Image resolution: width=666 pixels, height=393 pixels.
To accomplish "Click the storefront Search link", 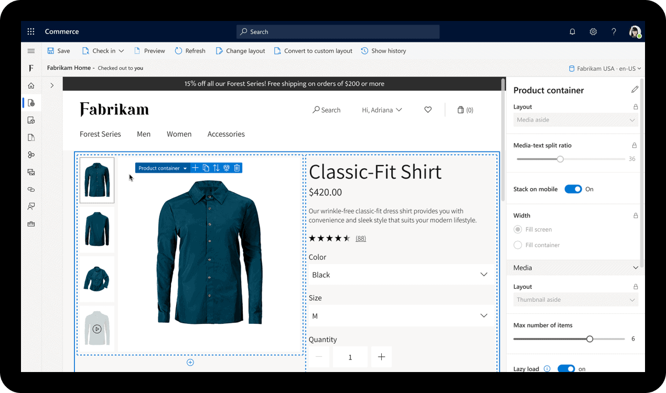I will point(327,110).
